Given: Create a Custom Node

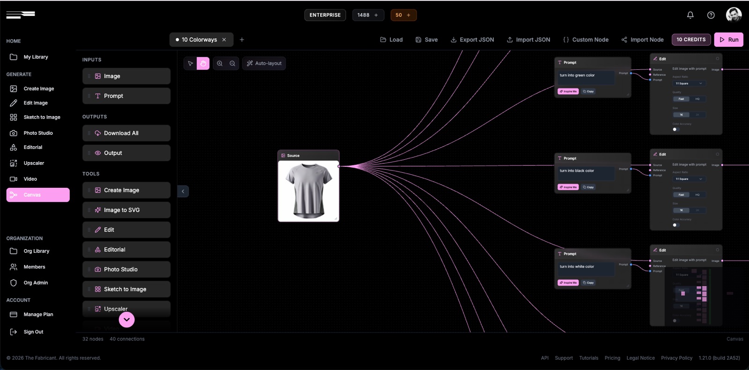Looking at the screenshot, I should (x=586, y=40).
